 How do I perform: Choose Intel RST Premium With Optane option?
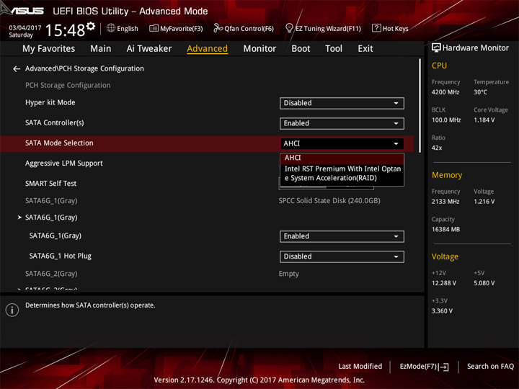pos(342,174)
